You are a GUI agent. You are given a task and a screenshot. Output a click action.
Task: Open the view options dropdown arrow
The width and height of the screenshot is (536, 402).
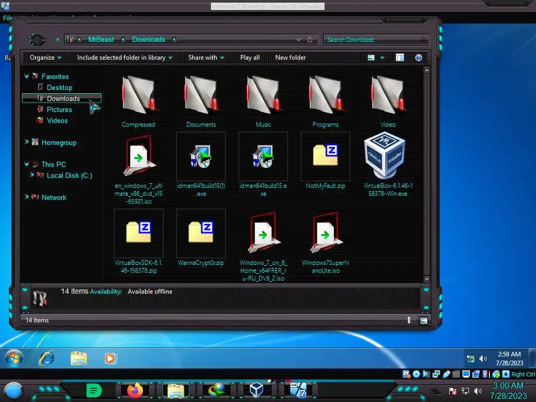pos(382,58)
